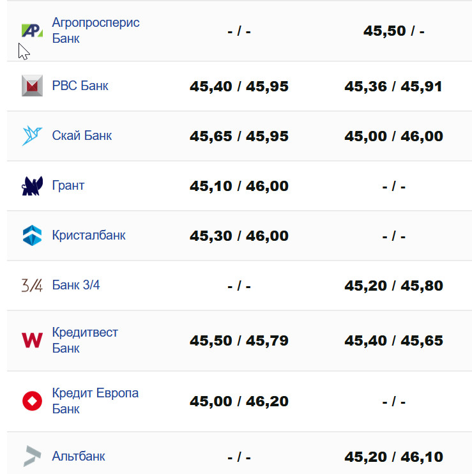Click the РВС Банк logo icon
The height and width of the screenshot is (474, 472).
32,86
